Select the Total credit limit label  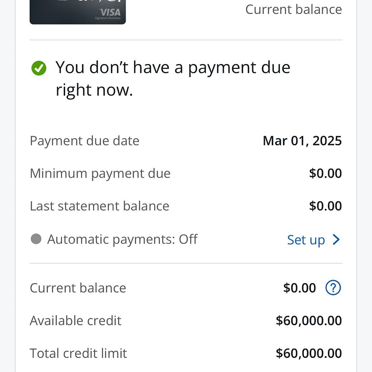(x=79, y=353)
